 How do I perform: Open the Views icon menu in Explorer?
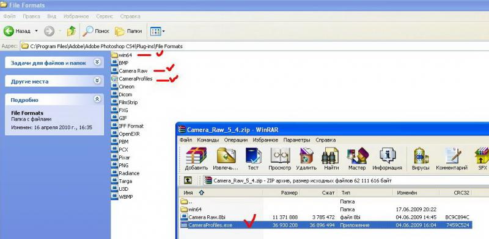click(155, 31)
